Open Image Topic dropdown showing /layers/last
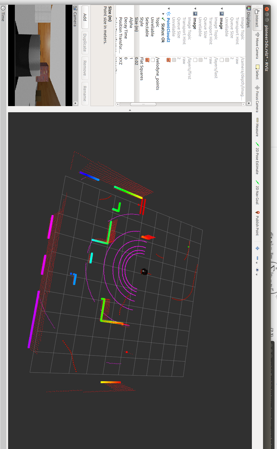The image size is (277, 449). pyautogui.click(x=216, y=80)
